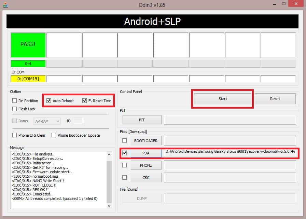Check the BOOTLOADER file checkbox
306x219 pixels.
click(x=124, y=140)
